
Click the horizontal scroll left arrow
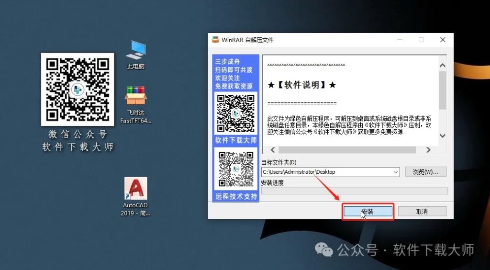(272, 150)
